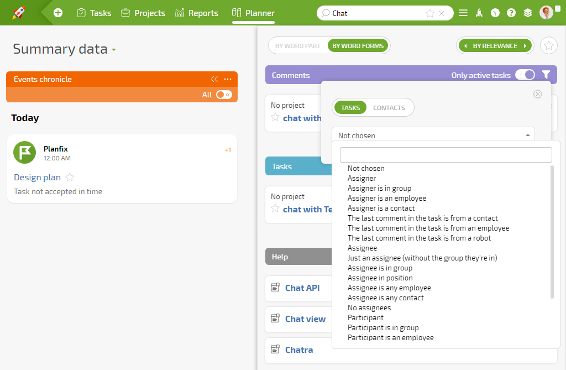This screenshot has width=566, height=370.
Task: Open the help question mark icon
Action: point(511,13)
